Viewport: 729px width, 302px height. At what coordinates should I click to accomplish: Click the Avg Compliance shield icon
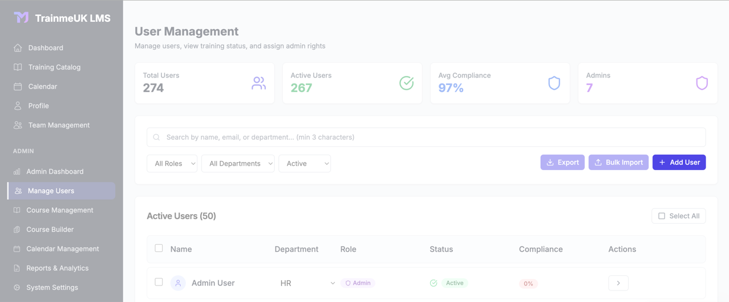554,83
